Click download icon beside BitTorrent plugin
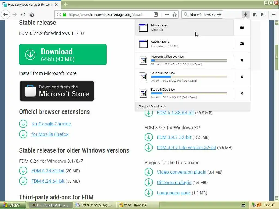The image size is (279, 209). pos(149,183)
